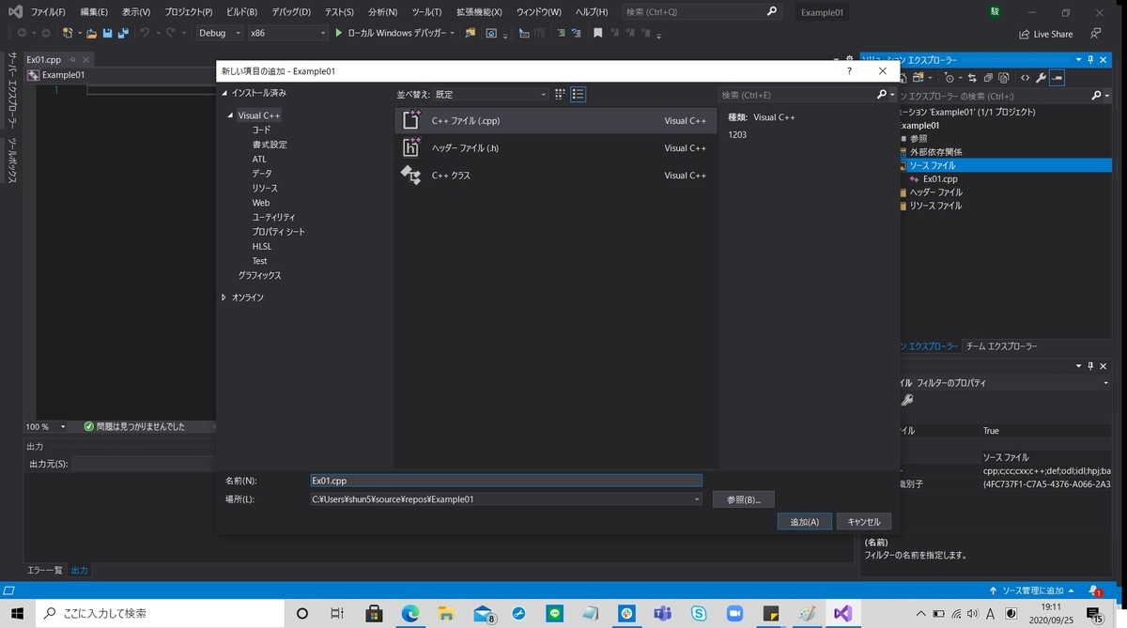Select the グラフィックス category
Image resolution: width=1127 pixels, height=628 pixels.
coord(259,275)
